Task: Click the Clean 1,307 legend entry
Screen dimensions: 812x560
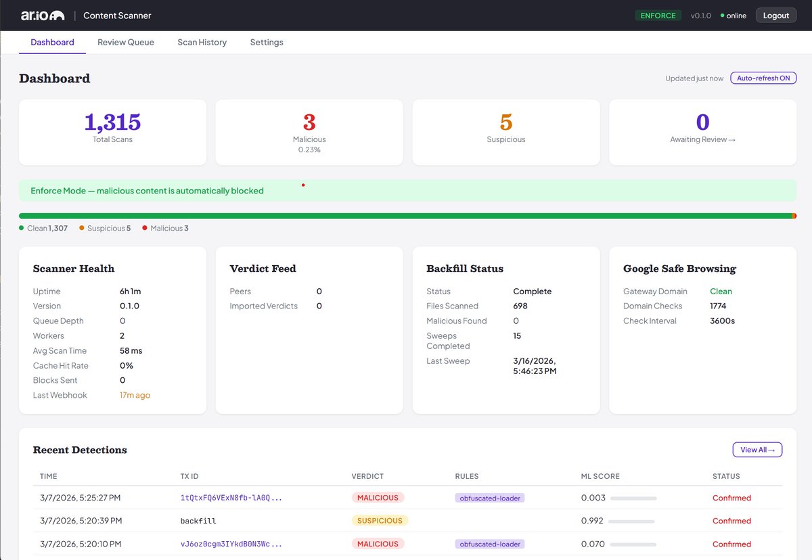Action: [43, 229]
